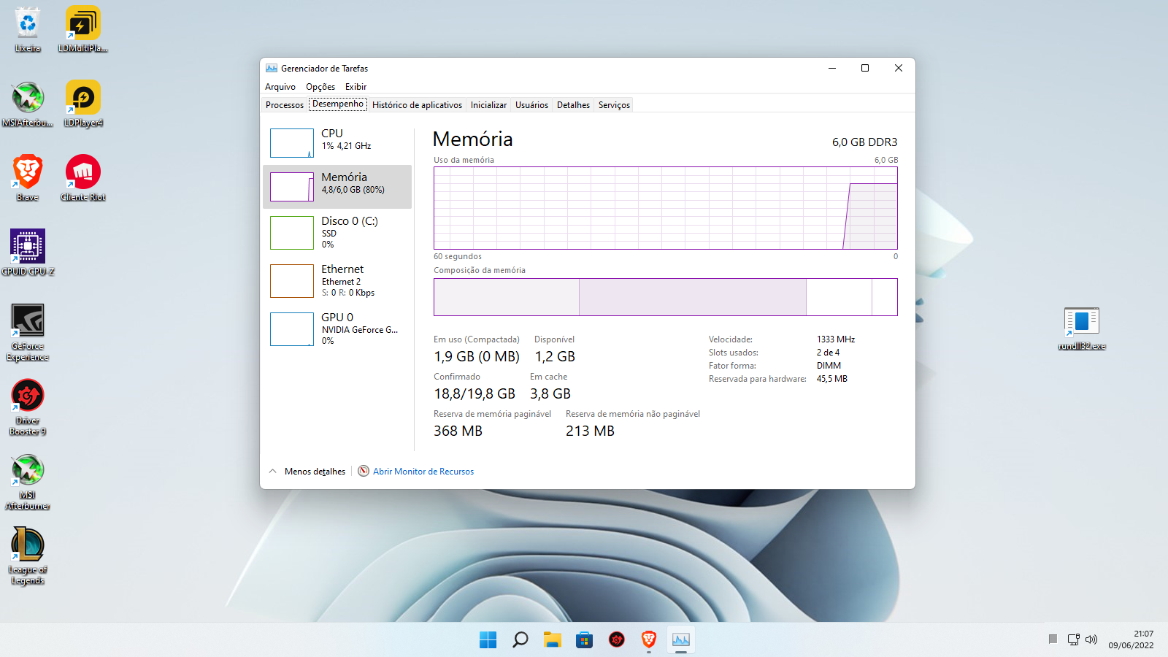
Task: Click the memory usage graph
Action: (666, 208)
